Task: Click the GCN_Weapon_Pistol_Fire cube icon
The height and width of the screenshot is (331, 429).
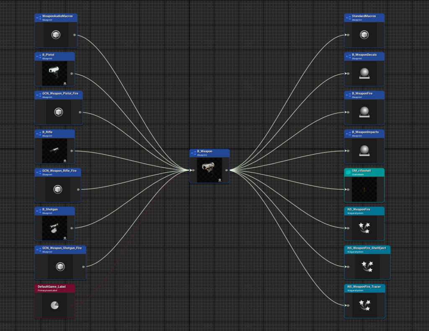Action: [x=58, y=112]
